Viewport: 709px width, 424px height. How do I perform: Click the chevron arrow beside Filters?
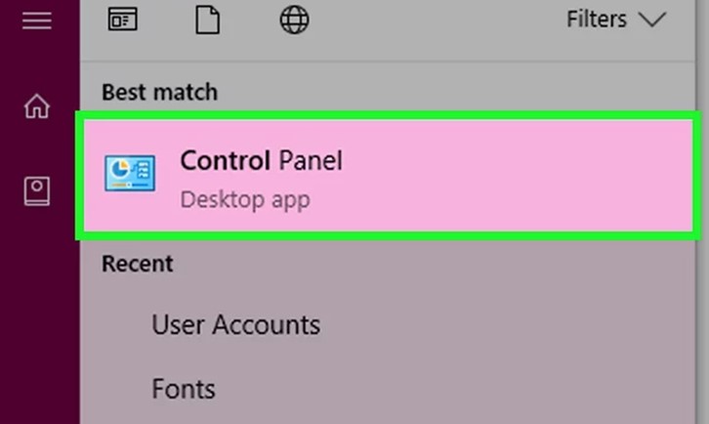click(x=651, y=20)
